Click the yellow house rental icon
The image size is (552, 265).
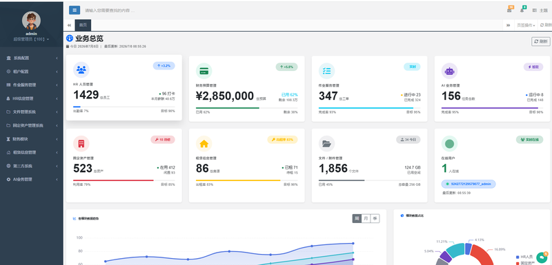coord(204,144)
